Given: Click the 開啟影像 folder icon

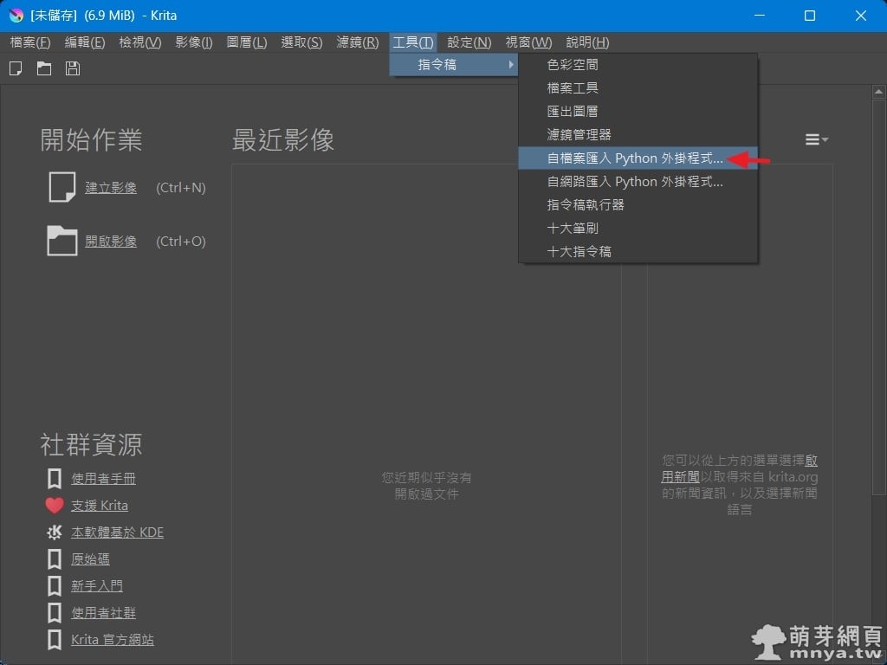Looking at the screenshot, I should 62,241.
